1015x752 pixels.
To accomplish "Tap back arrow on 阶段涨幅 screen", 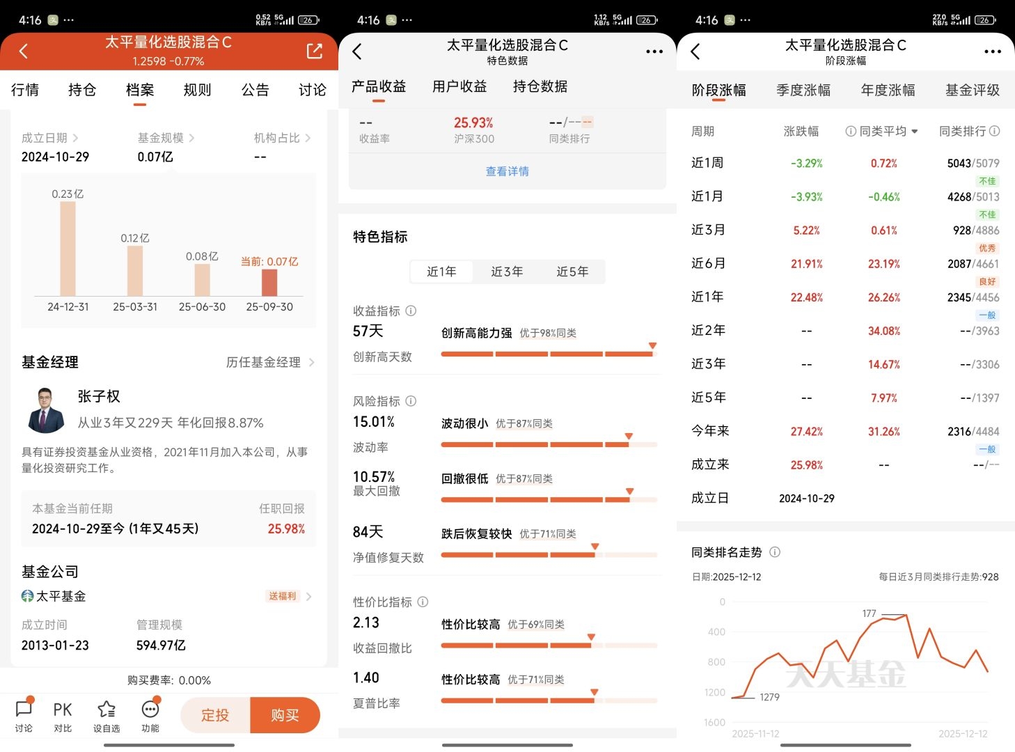I will tap(695, 51).
